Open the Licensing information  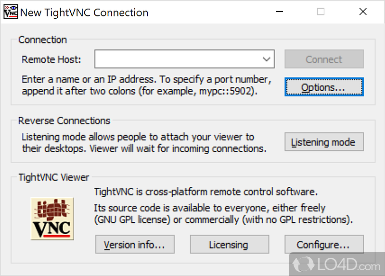[x=229, y=245]
